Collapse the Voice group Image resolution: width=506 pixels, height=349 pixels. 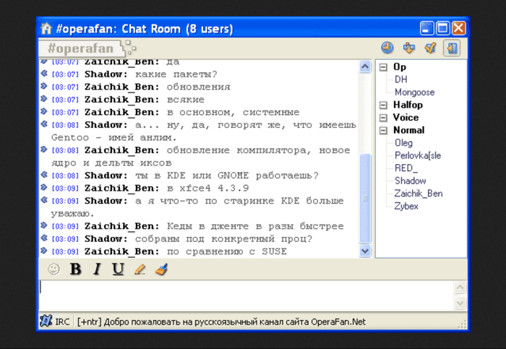pos(383,118)
